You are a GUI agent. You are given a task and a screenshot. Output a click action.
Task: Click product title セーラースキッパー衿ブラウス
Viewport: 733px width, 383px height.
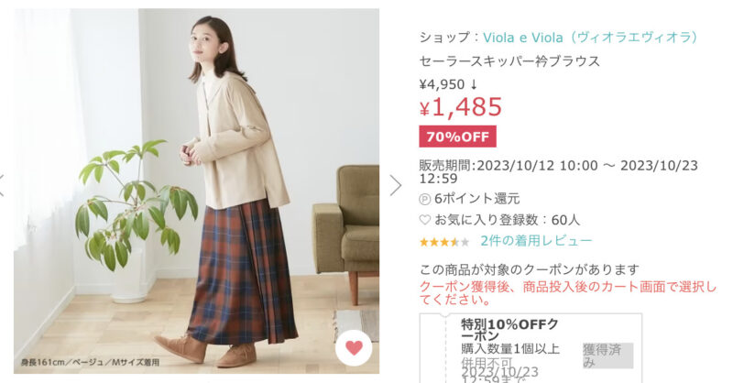(509, 61)
